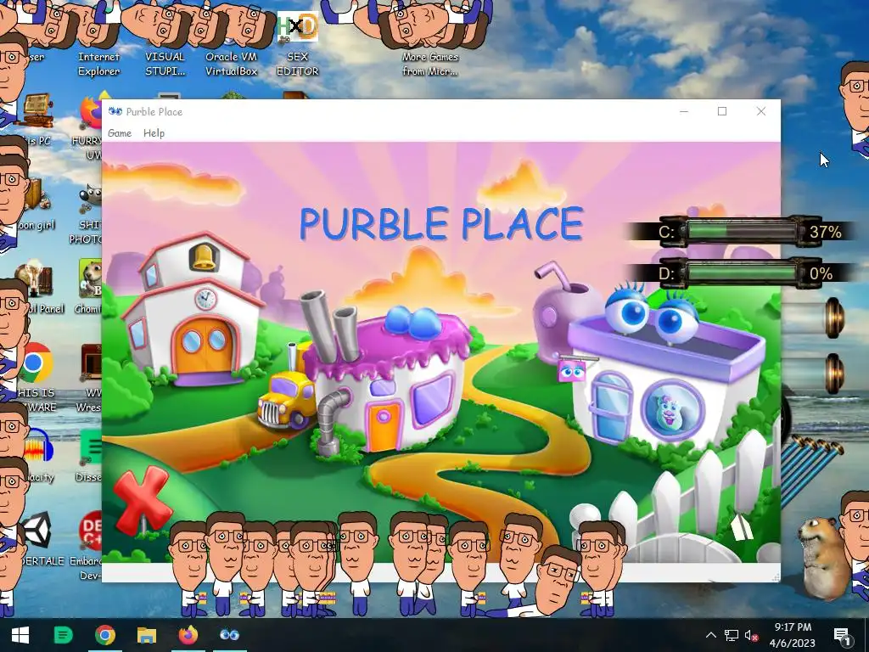Image resolution: width=869 pixels, height=652 pixels.
Task: Open the Game menu in Purble Place
Action: point(120,133)
